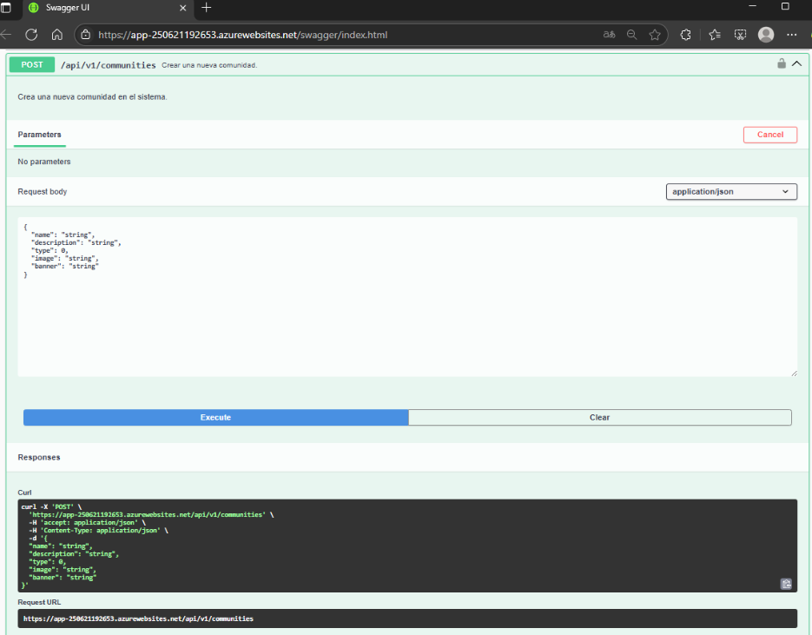Click the Request URL value box
Image resolution: width=812 pixels, height=635 pixels.
pyautogui.click(x=407, y=618)
